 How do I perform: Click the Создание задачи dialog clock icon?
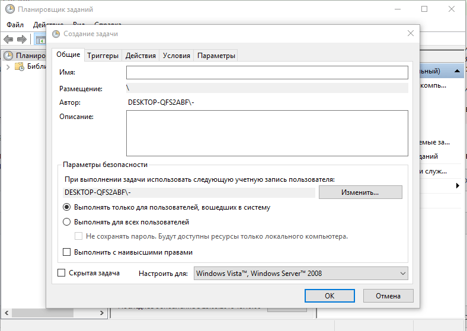pos(56,34)
